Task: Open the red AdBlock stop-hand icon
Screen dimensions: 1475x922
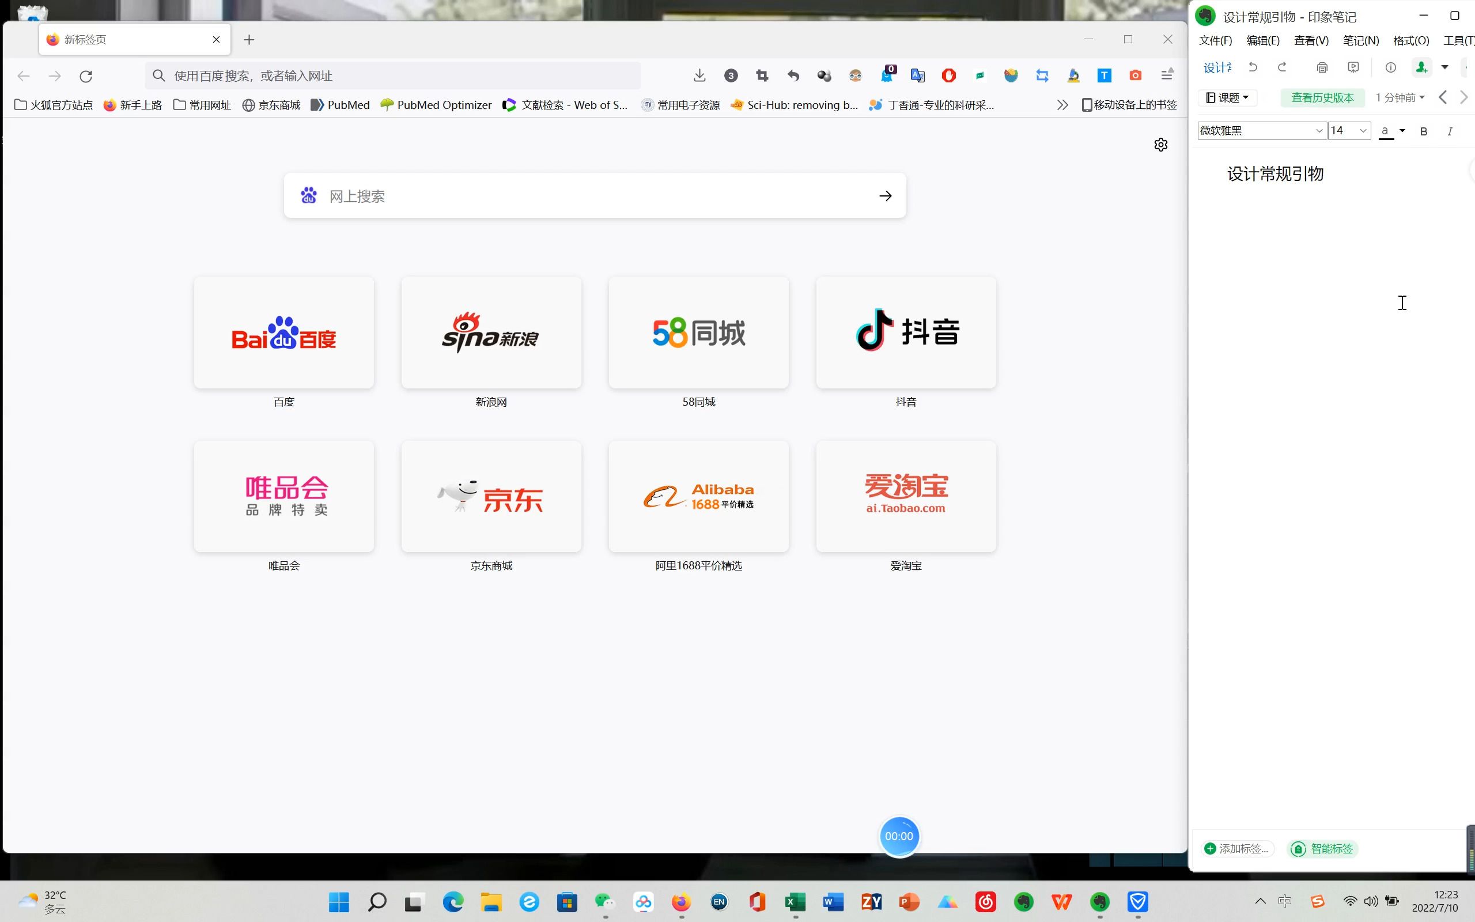Action: coord(948,75)
